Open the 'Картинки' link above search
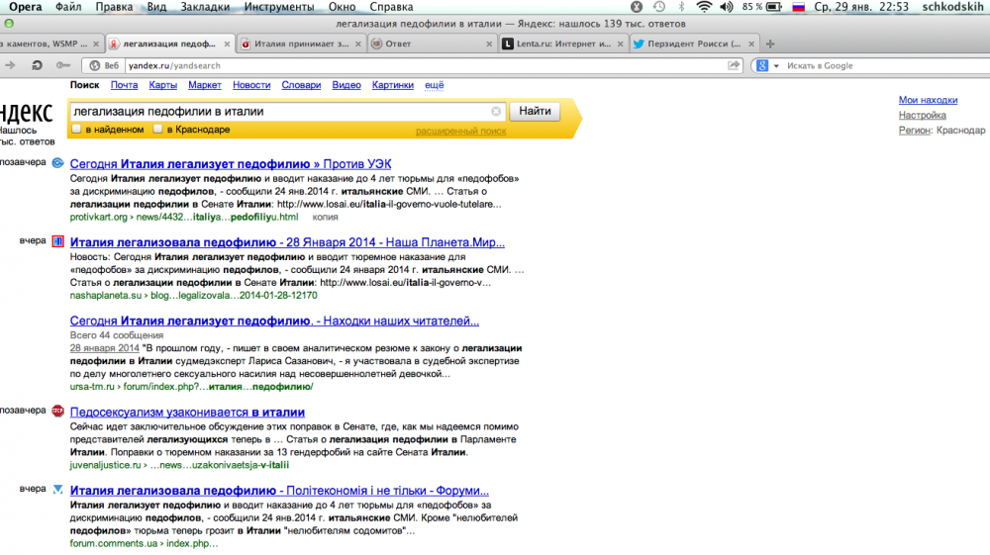990x555 pixels. (392, 86)
